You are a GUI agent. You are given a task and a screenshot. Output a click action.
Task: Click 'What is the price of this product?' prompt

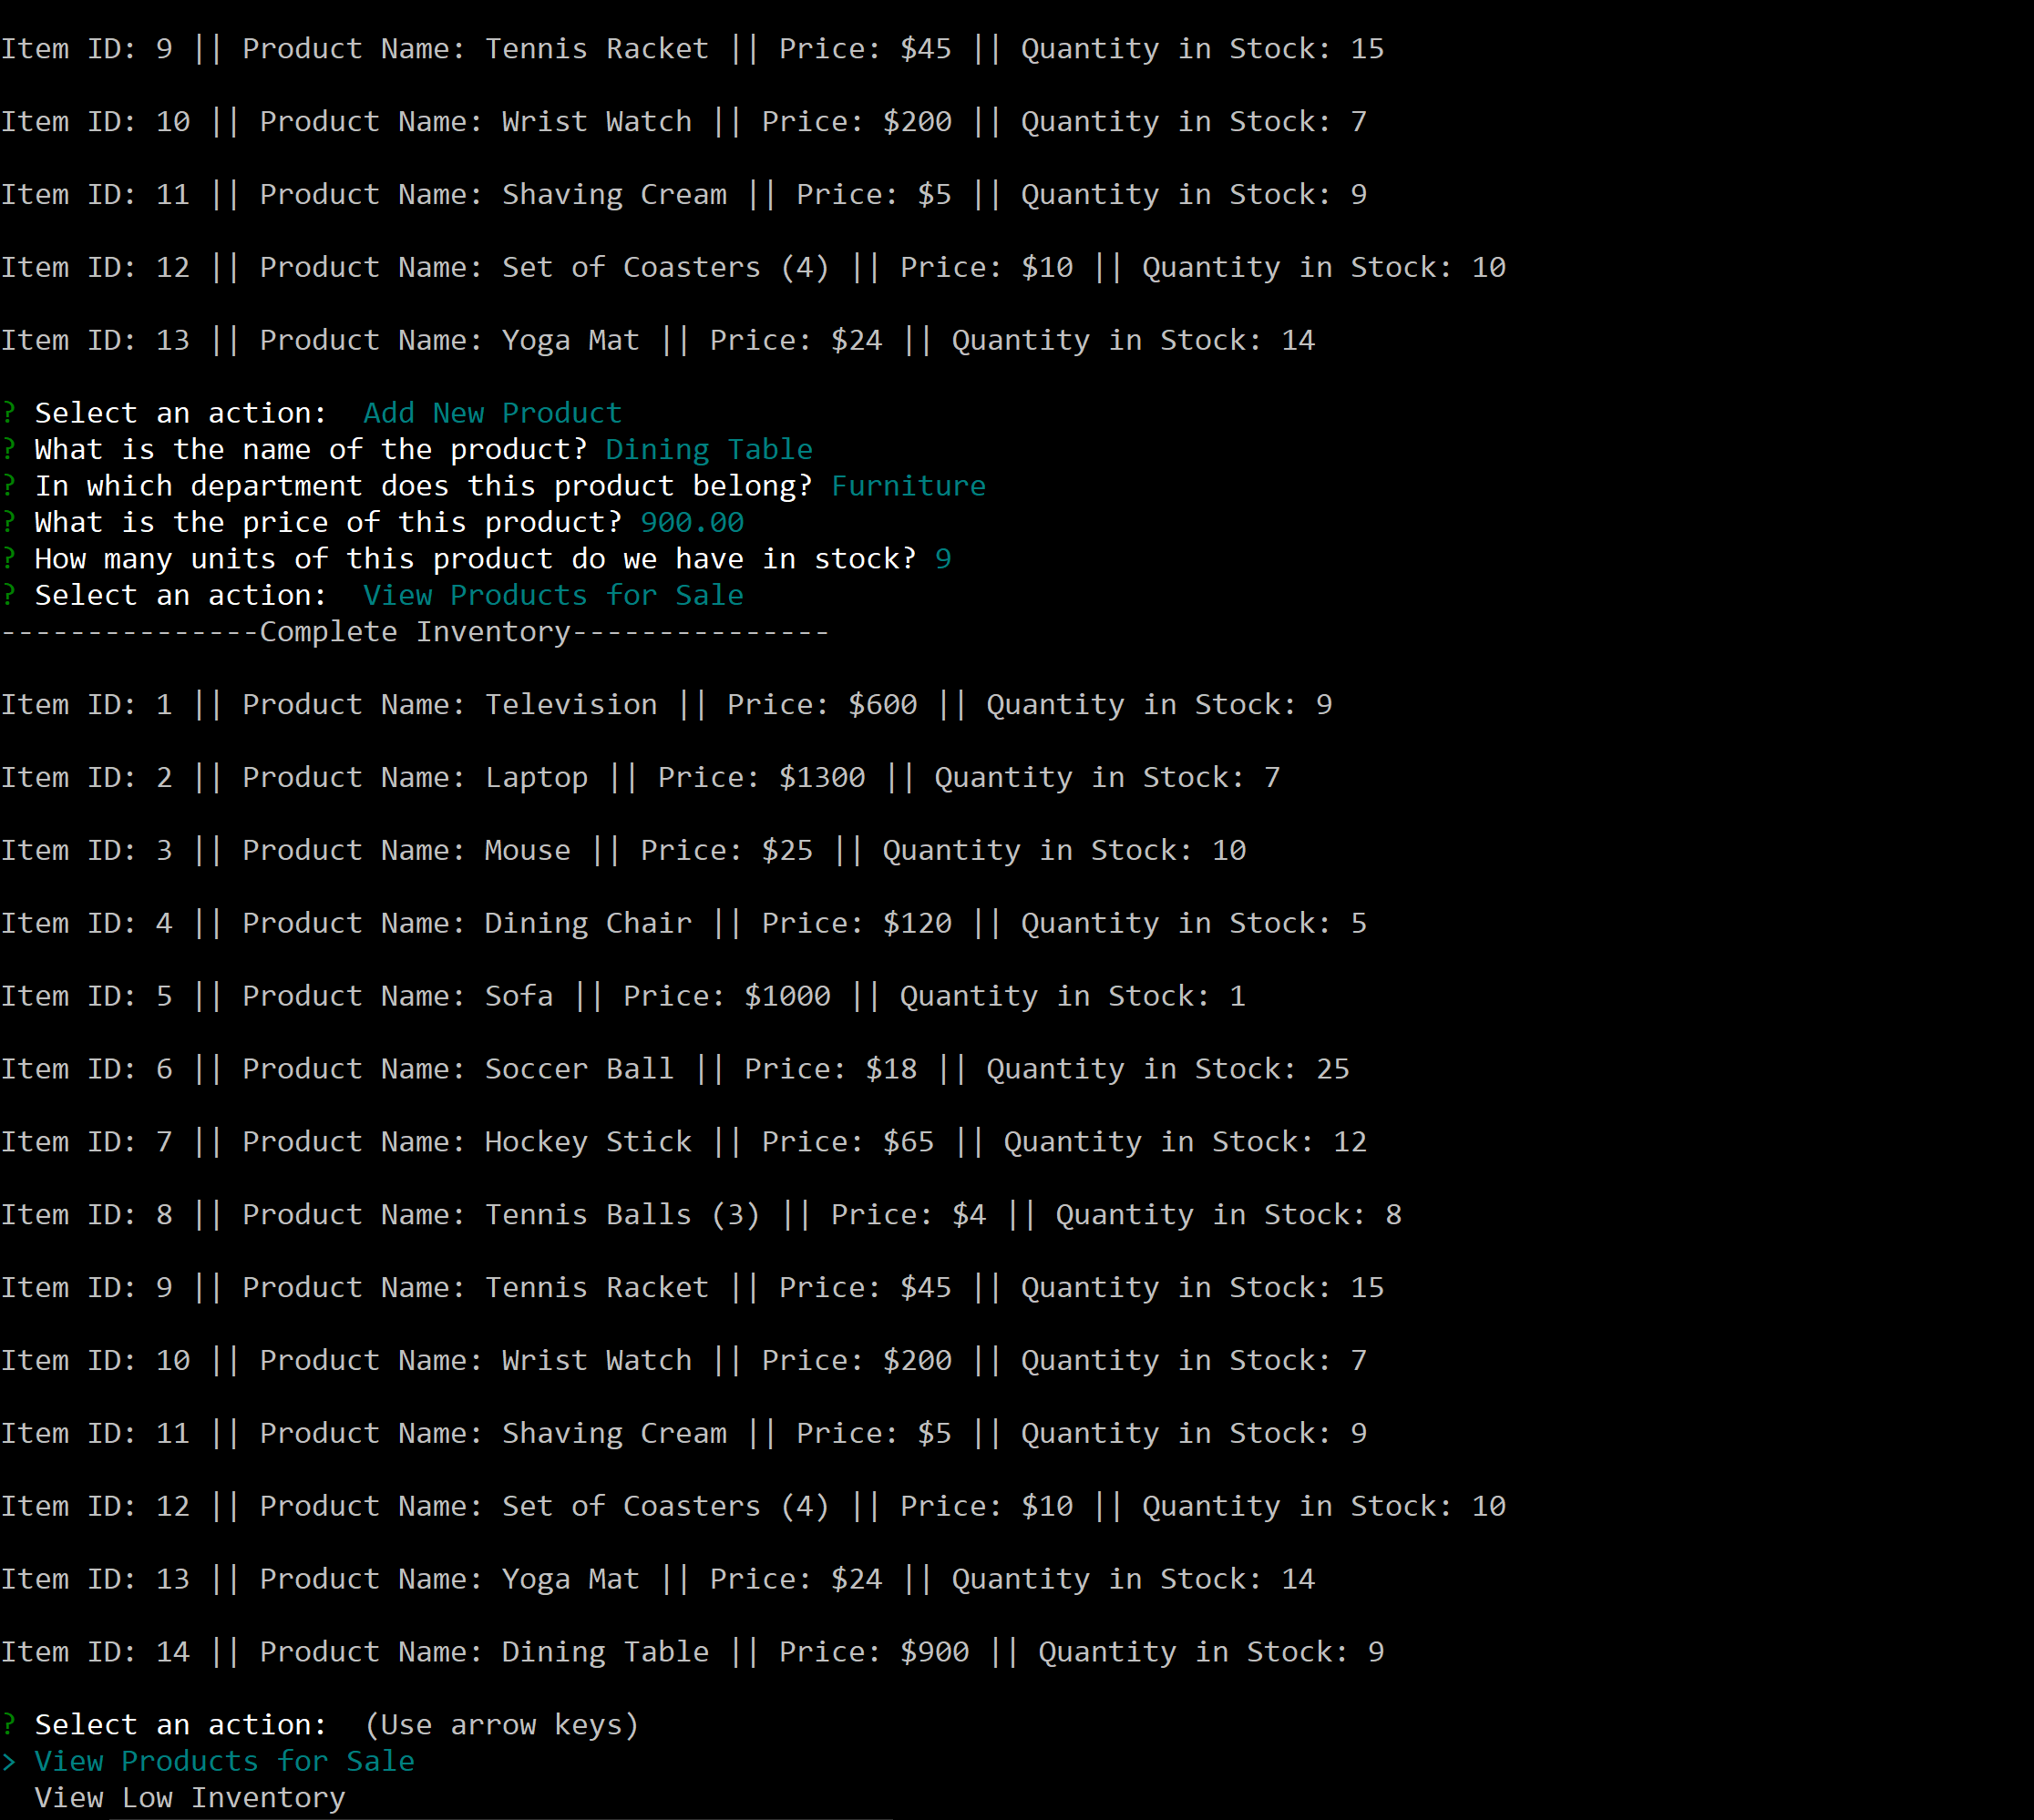click(328, 522)
